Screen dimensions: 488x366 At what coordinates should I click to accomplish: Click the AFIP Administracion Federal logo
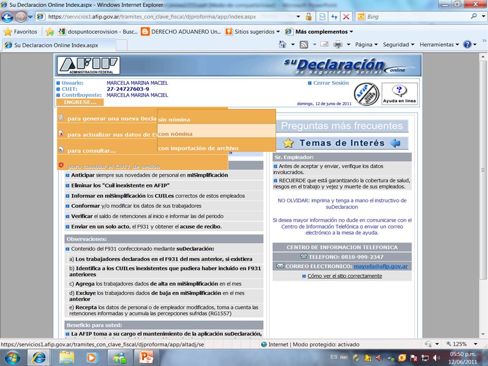(88, 66)
